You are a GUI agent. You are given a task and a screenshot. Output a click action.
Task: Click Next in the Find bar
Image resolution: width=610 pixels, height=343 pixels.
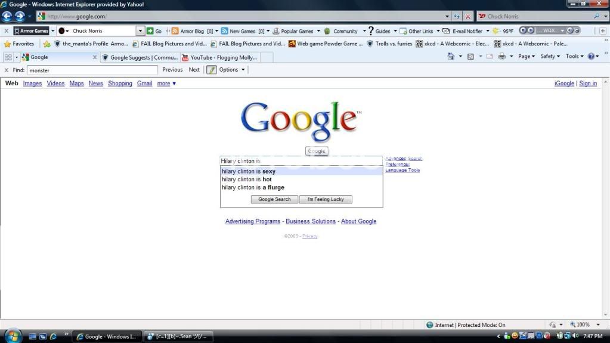coord(194,70)
